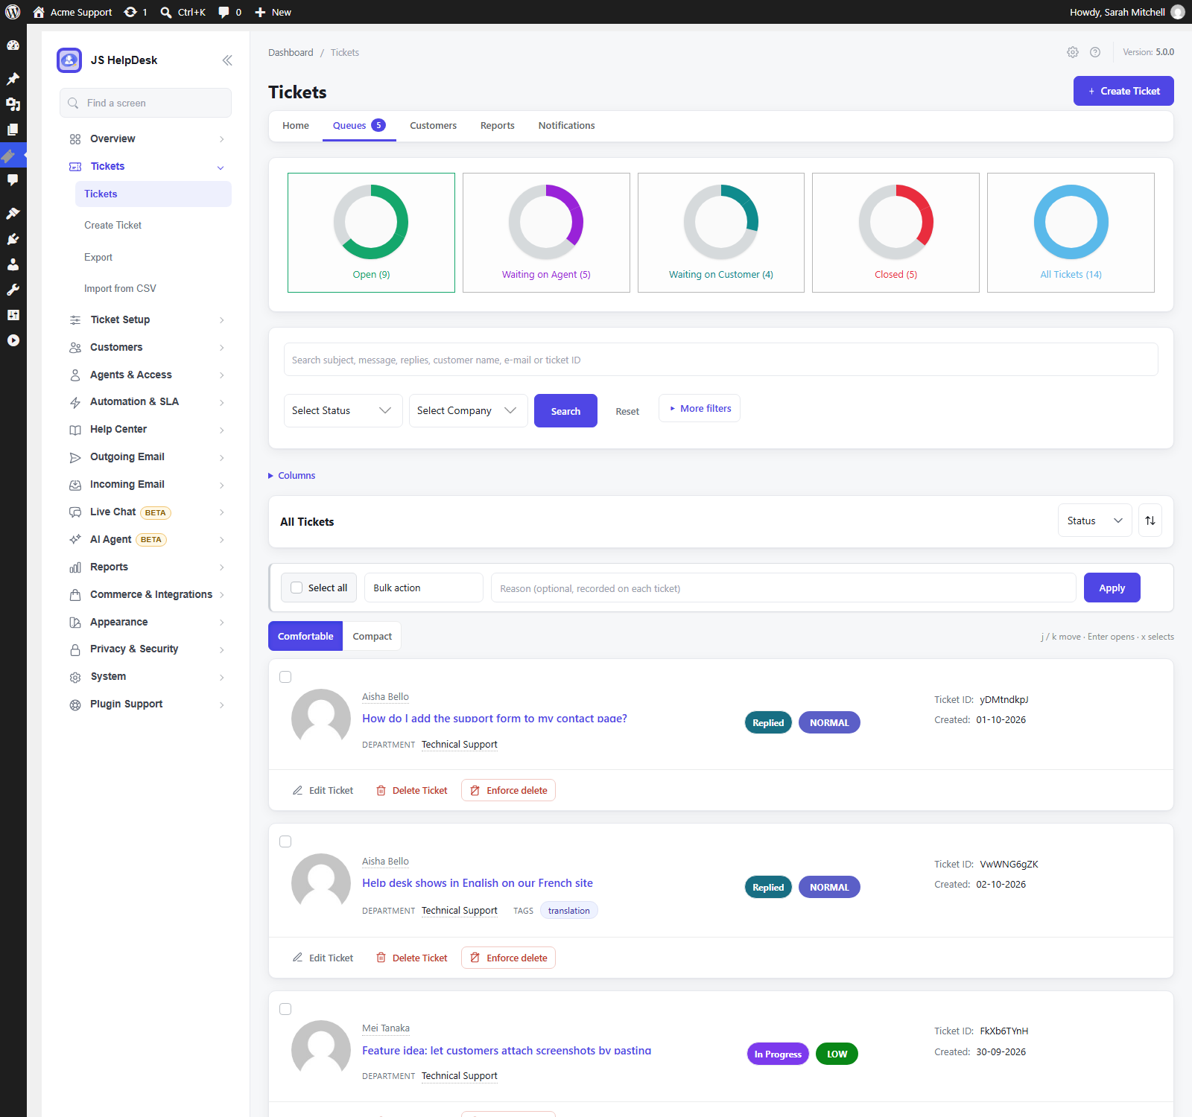Viewport: 1192px width, 1117px height.
Task: Open the Pages icon in WordPress sidebar
Action: coord(13,130)
